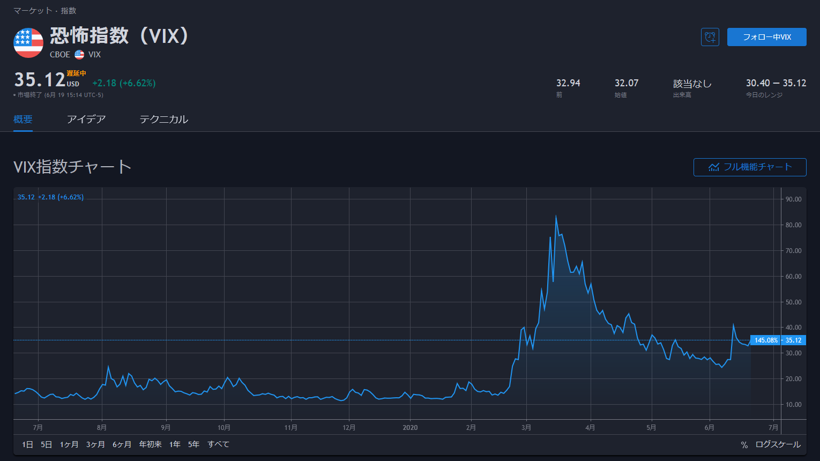The height and width of the screenshot is (461, 820).
Task: Select the 3ヶ月 time range
Action: [x=95, y=444]
